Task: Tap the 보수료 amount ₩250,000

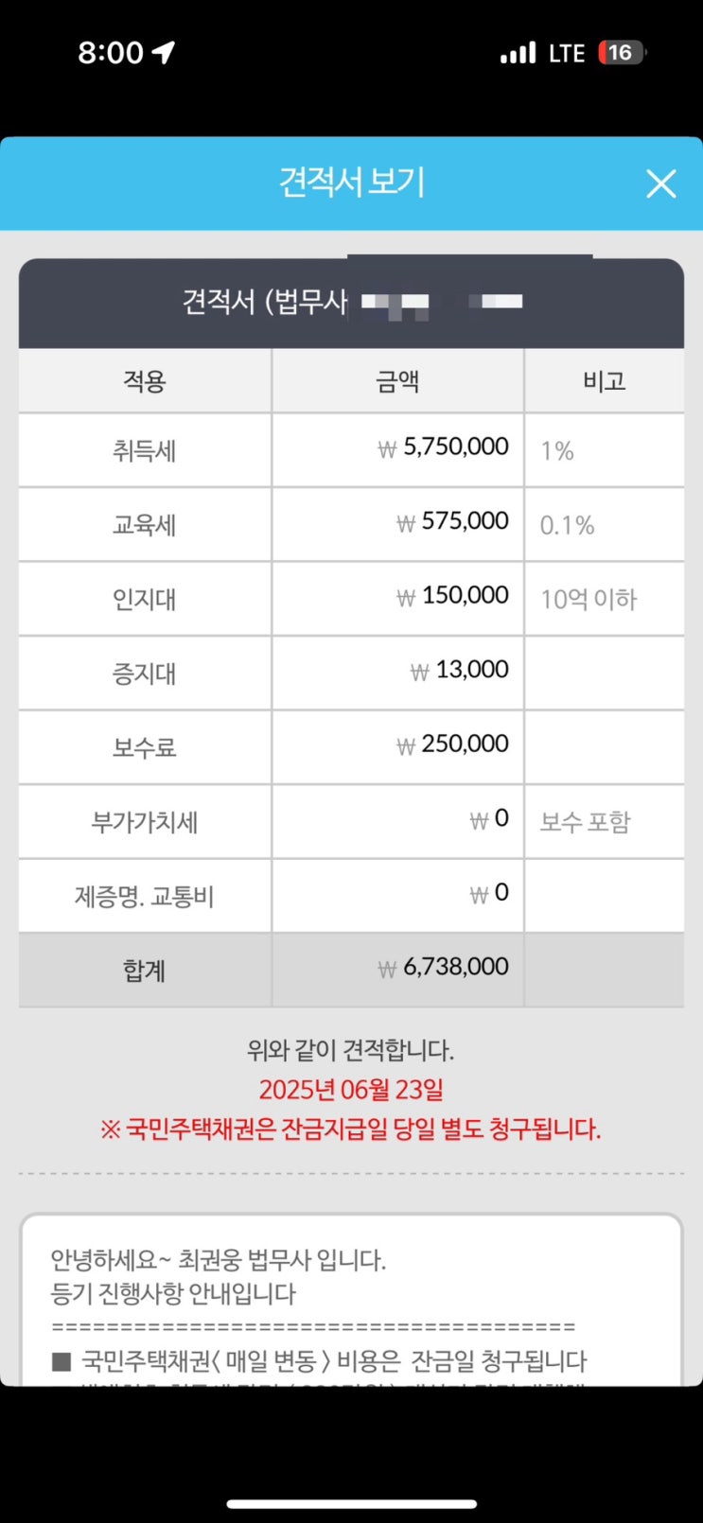Action: [452, 744]
